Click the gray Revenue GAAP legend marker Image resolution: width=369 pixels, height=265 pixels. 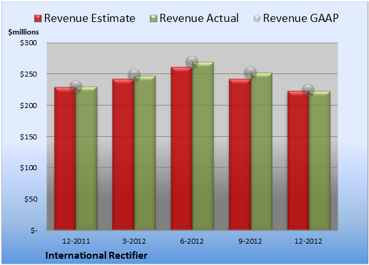tap(257, 19)
